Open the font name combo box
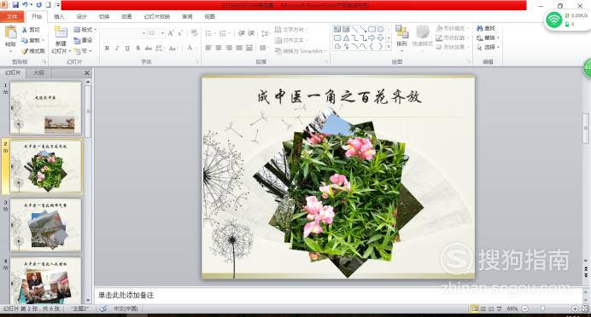 point(124,33)
